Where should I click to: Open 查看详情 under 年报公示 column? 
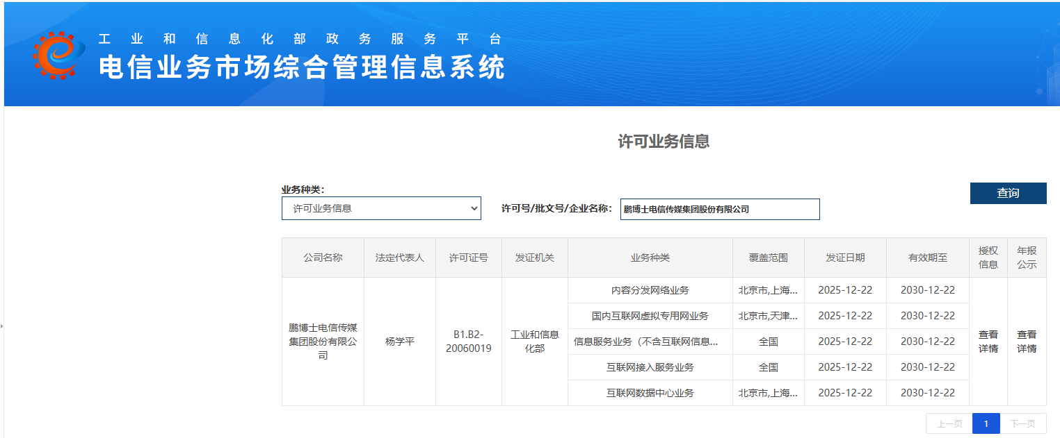tap(1027, 342)
